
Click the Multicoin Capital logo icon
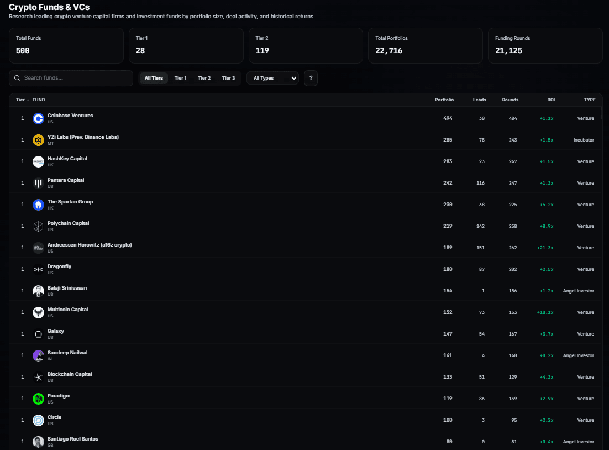[x=38, y=312]
